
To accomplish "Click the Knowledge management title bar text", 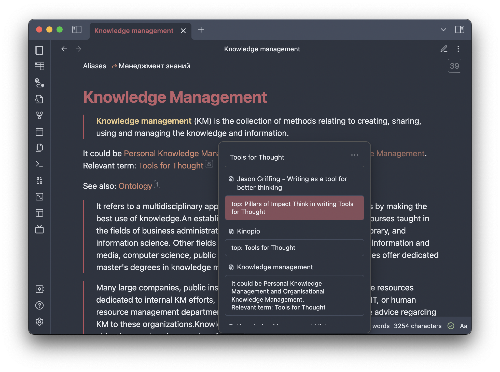I will point(262,49).
